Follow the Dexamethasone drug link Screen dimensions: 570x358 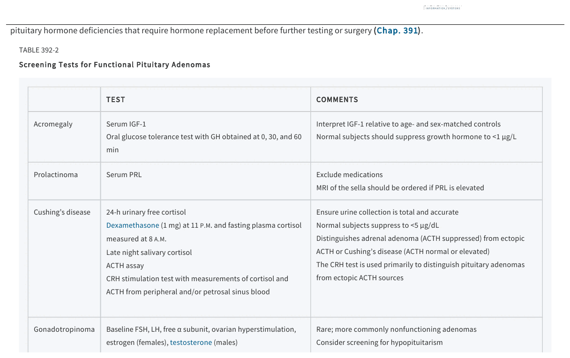click(133, 225)
